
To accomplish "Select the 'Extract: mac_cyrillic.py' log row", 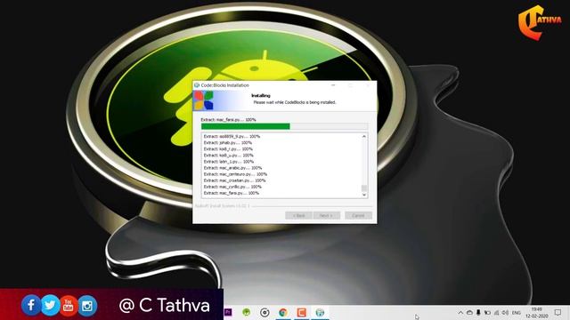I will click(232, 187).
